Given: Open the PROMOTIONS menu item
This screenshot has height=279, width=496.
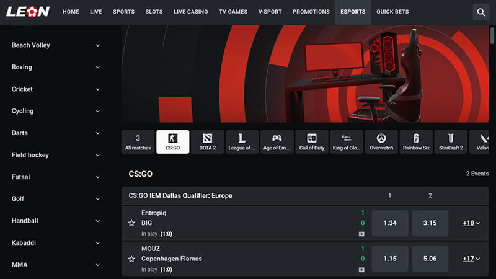Looking at the screenshot, I should click(x=311, y=12).
